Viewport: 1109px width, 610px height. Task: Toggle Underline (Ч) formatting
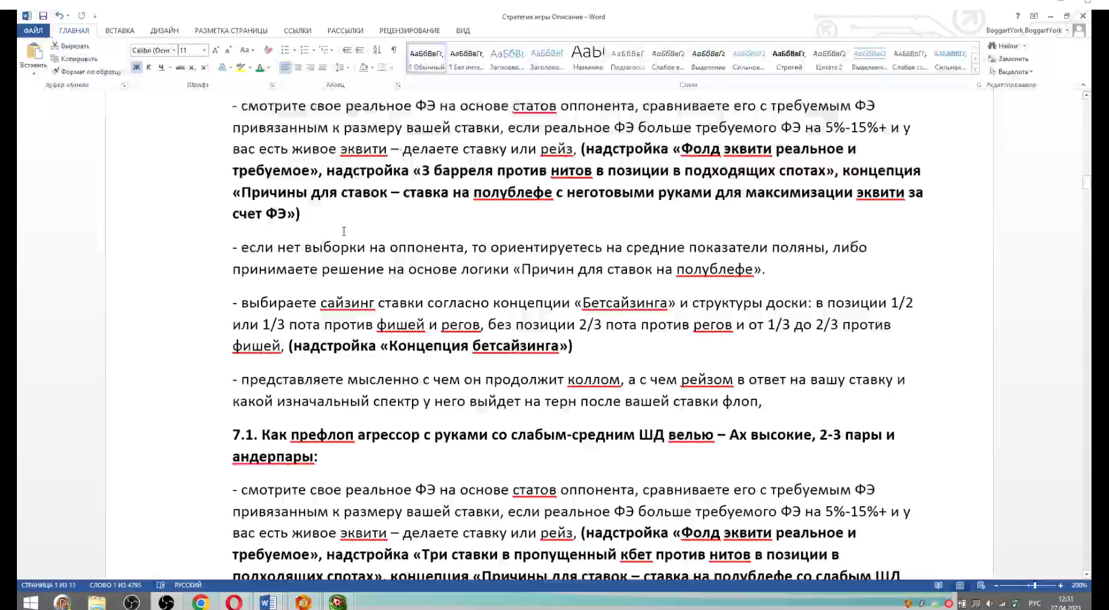(161, 67)
